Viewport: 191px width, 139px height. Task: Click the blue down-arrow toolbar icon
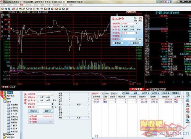[9, 9]
